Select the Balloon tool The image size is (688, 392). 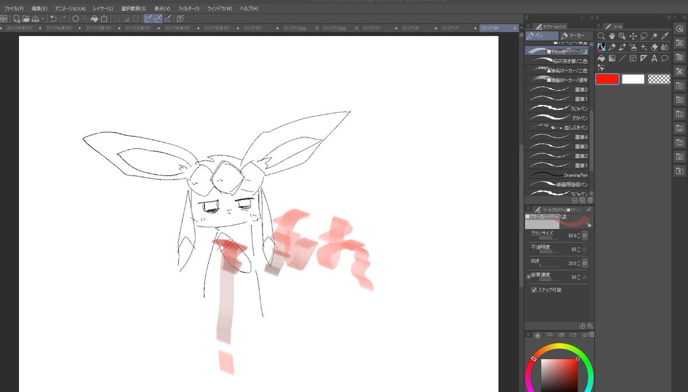point(665,58)
